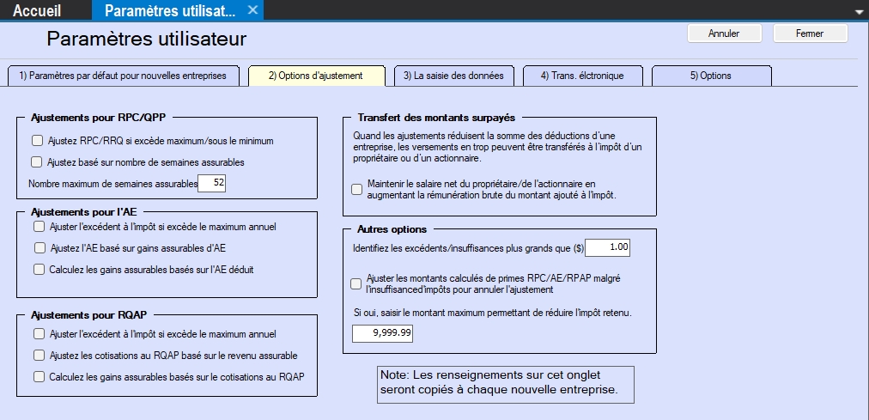Check Ajustez basé sur nombre de semaines assurables
The image size is (869, 420).
point(37,161)
